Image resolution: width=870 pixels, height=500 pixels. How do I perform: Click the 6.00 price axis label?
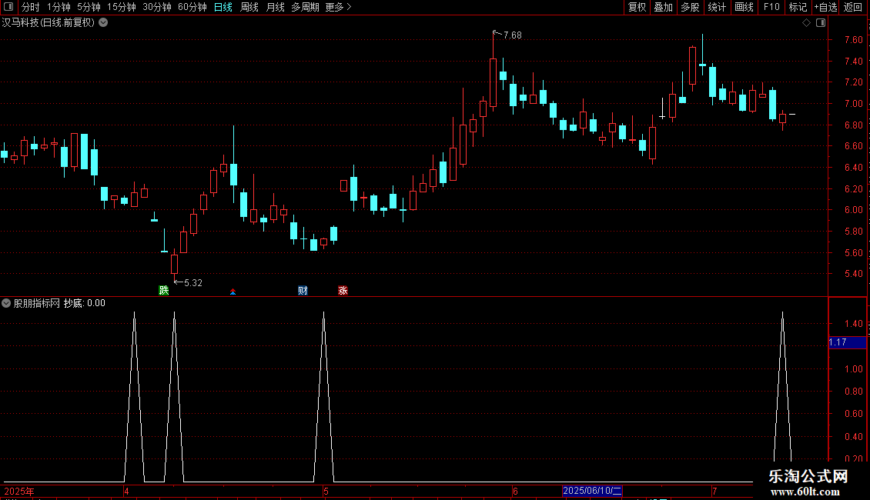click(853, 210)
